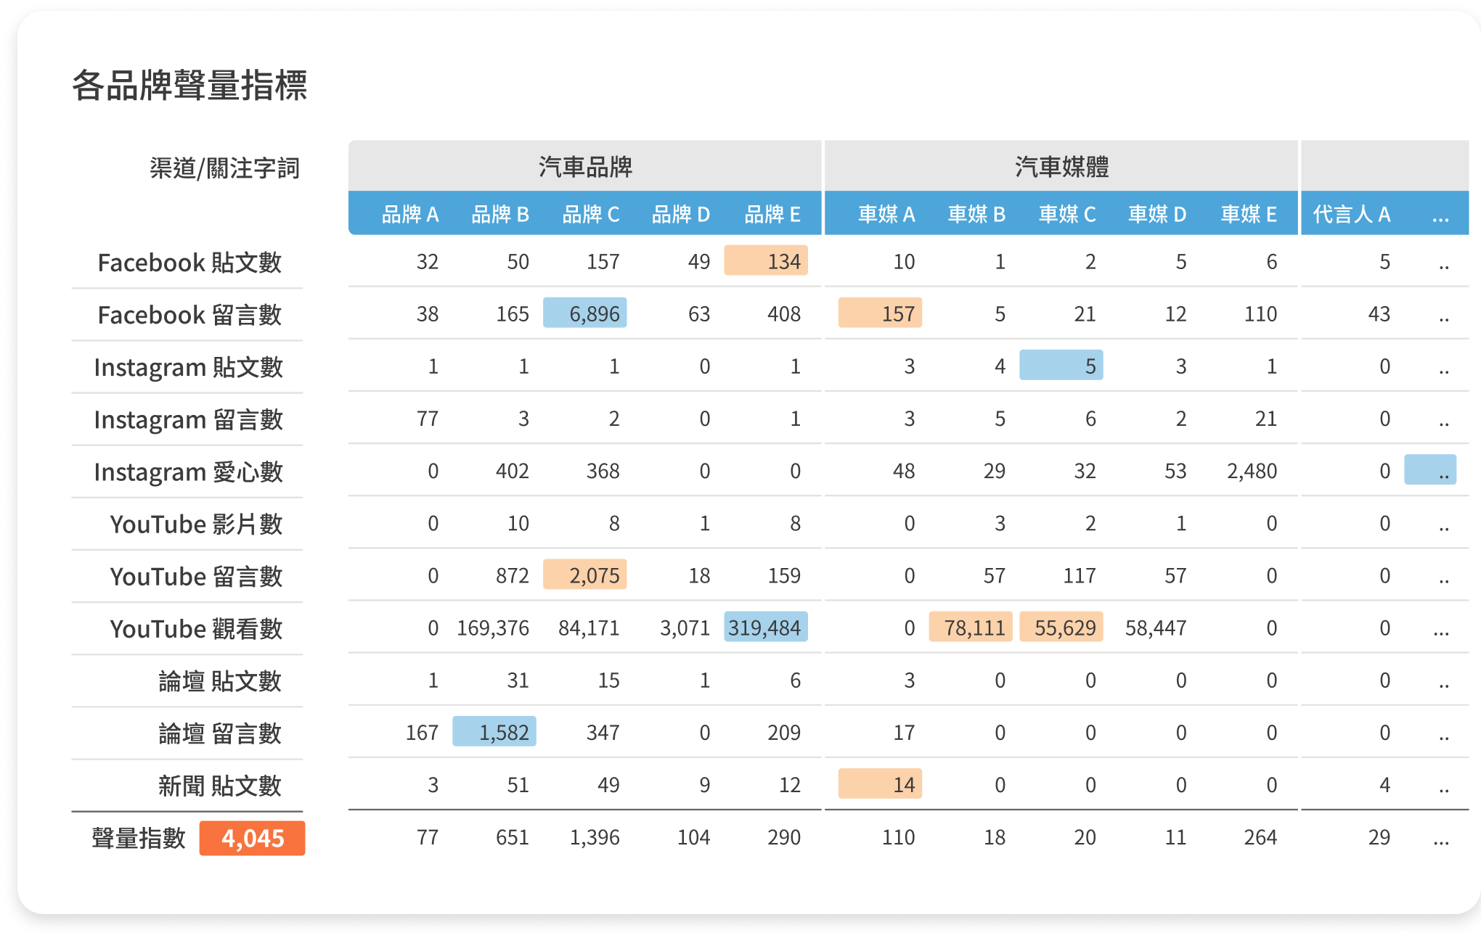The width and height of the screenshot is (1481, 938).
Task: Click the YouTube 觀看數 row label
Action: pyautogui.click(x=195, y=628)
